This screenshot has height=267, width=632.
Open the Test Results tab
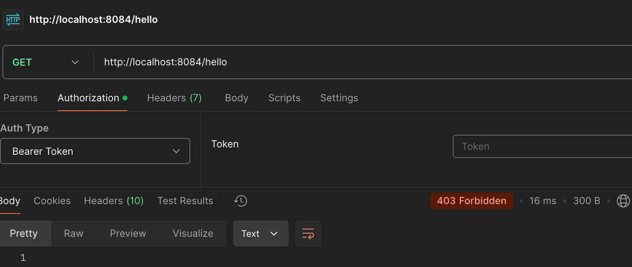[x=185, y=201]
